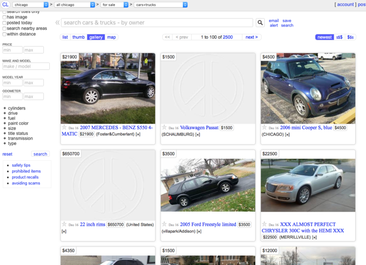This screenshot has width=366, height=265.
Task: Open the 'all chicago' area dropdown
Action: coord(74,5)
